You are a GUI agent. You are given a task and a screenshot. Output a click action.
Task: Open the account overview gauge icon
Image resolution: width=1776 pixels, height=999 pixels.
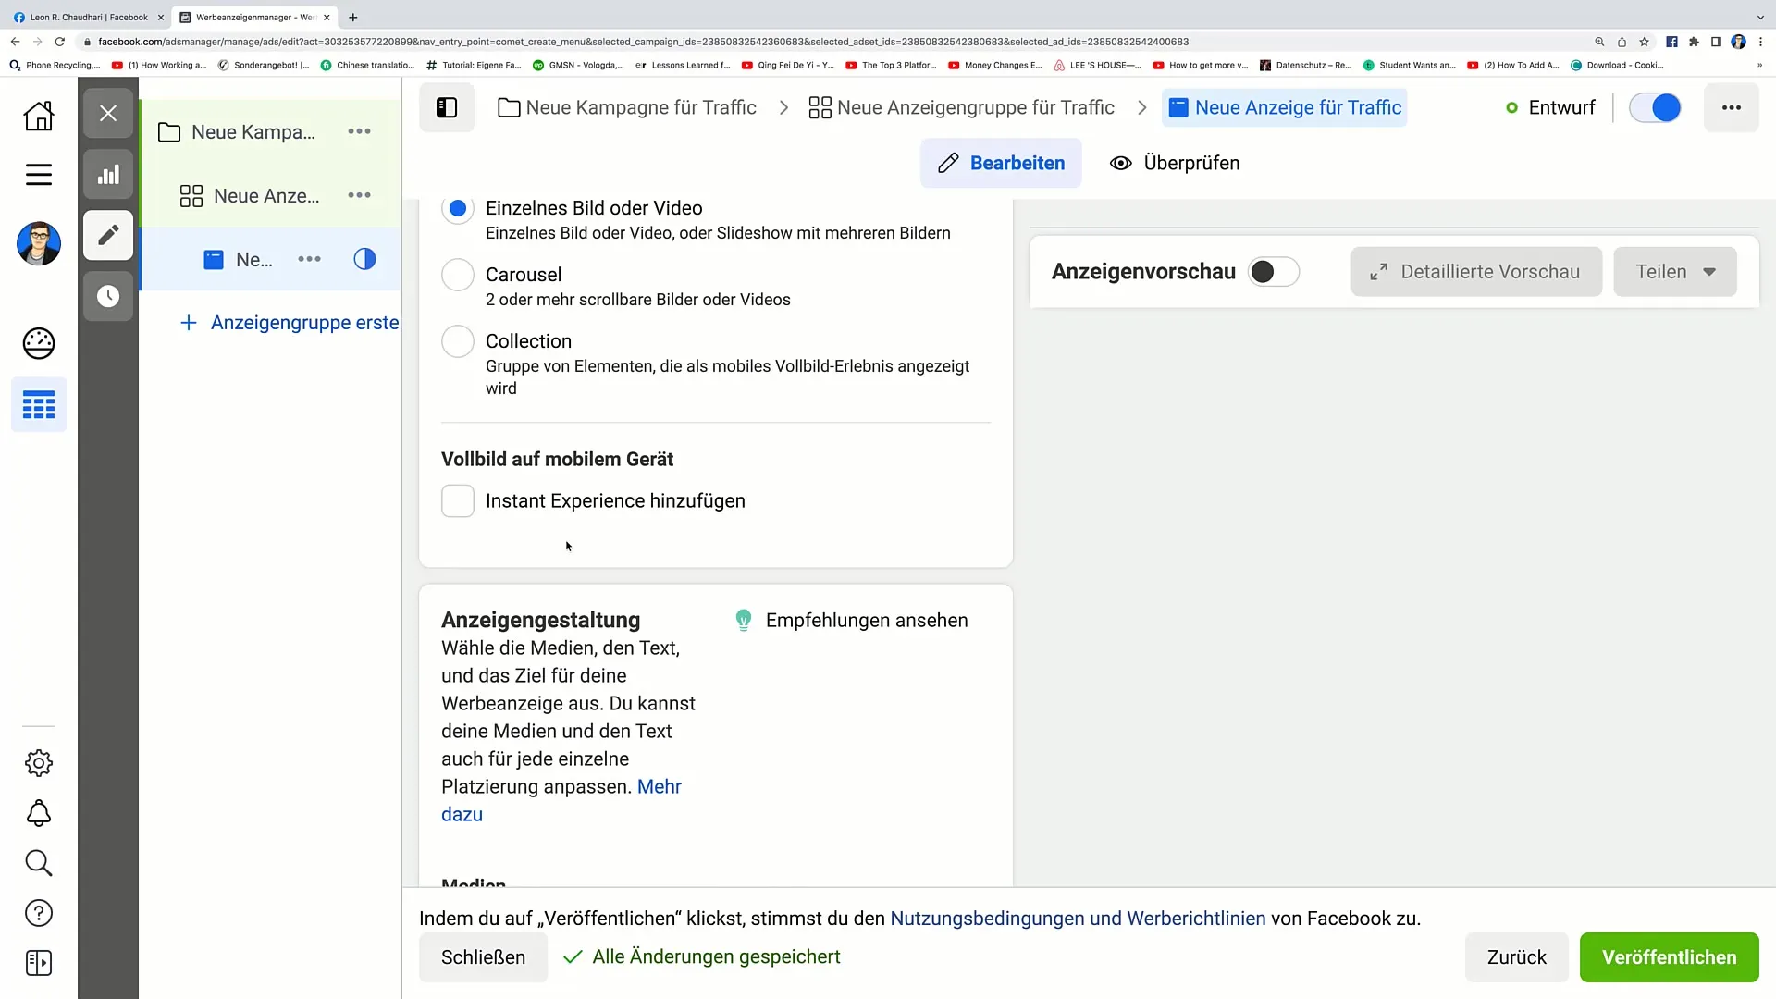[x=38, y=343]
